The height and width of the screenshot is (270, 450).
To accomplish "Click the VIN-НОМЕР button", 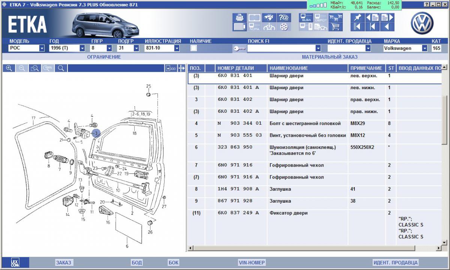I will [x=252, y=263].
